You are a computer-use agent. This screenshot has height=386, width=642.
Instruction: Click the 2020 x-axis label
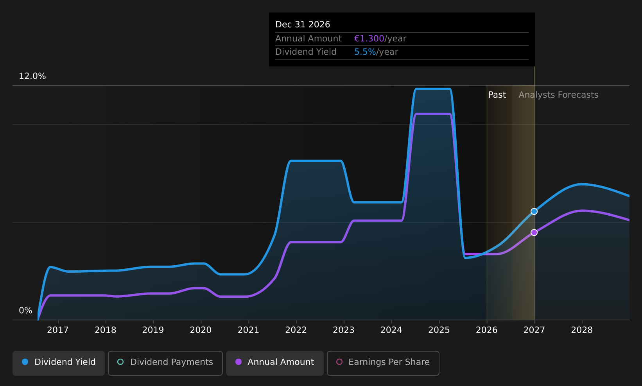(x=201, y=330)
